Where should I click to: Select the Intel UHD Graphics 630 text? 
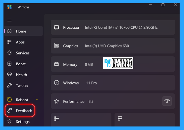click(107, 46)
